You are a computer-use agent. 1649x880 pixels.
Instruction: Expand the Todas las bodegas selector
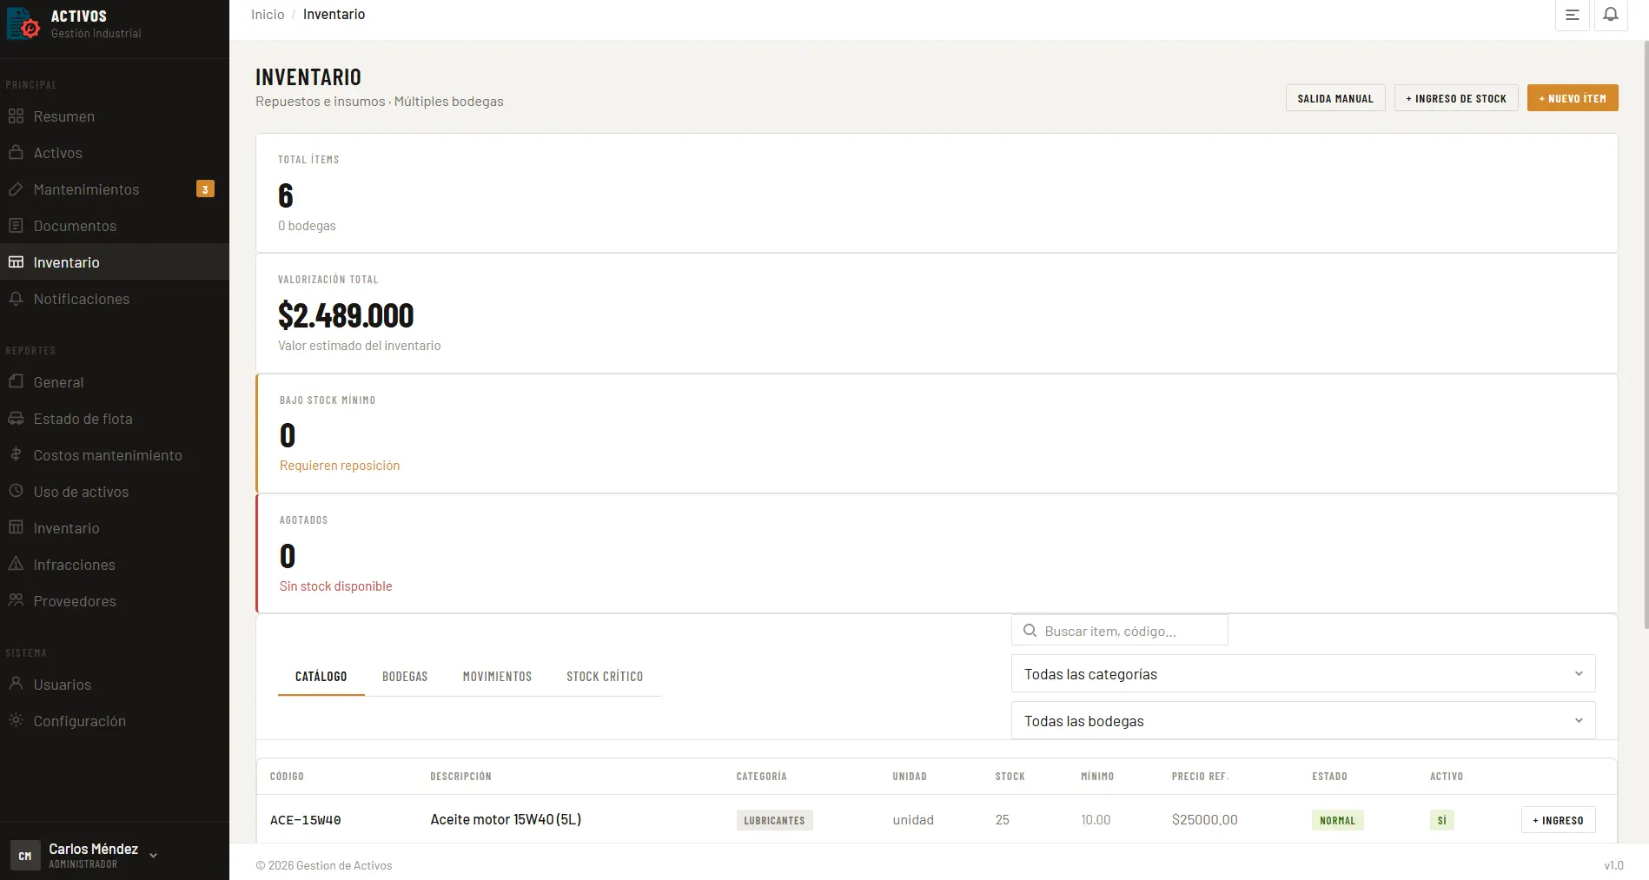[1301, 720]
